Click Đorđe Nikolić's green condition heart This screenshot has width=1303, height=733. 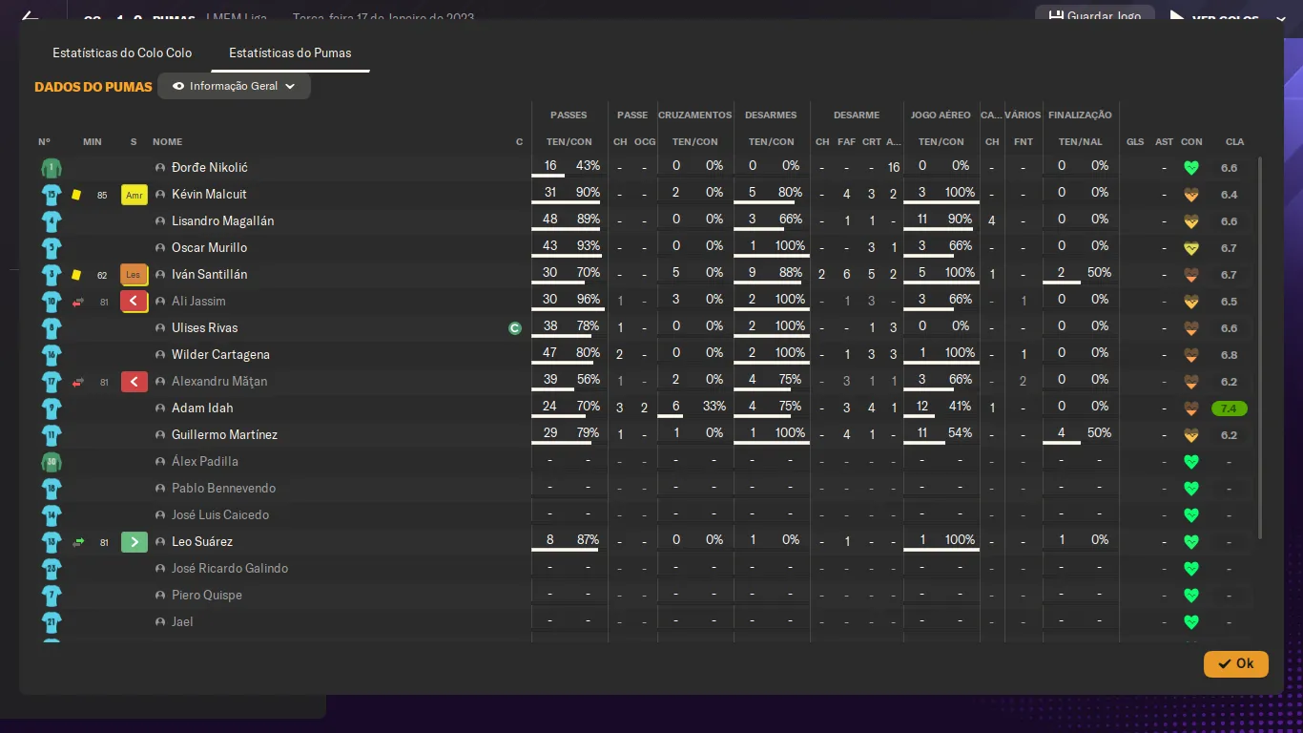1190,168
